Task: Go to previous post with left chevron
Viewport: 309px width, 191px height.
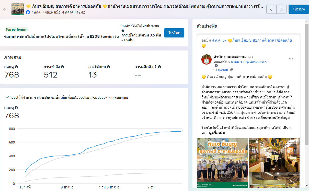Action: coord(271,9)
